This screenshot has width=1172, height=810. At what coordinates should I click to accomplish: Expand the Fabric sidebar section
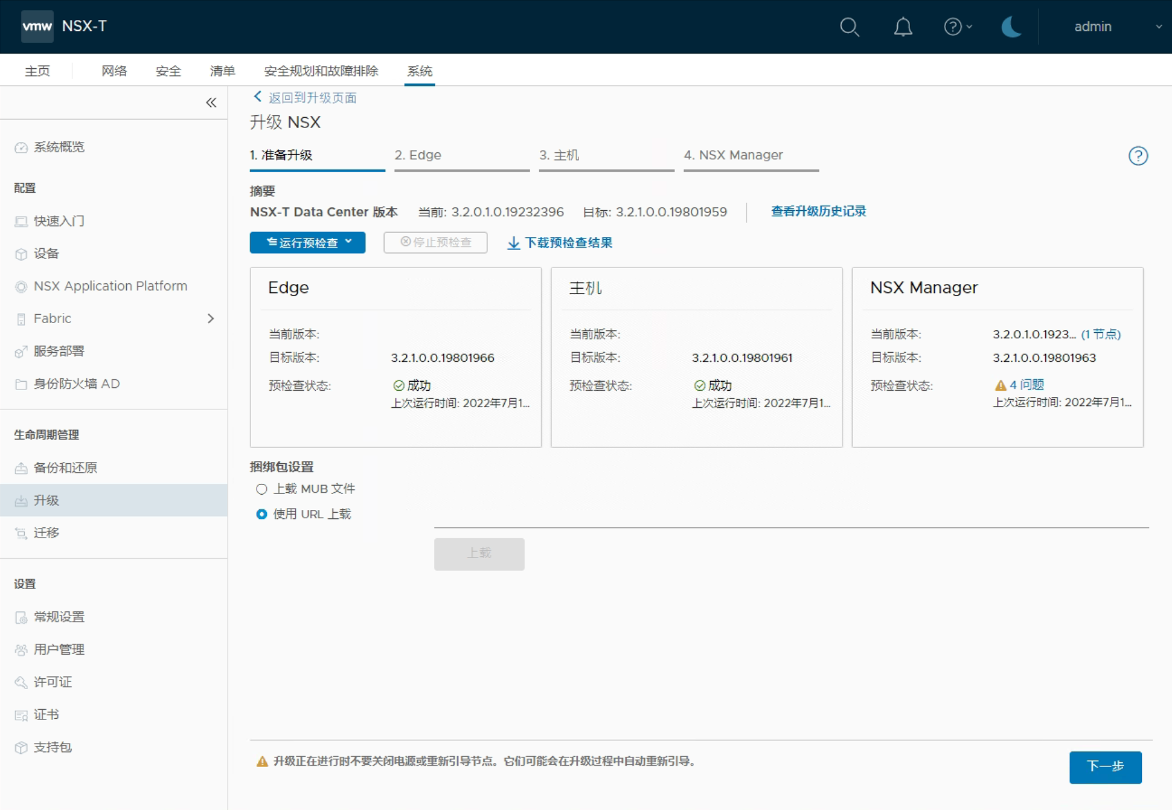click(x=211, y=318)
